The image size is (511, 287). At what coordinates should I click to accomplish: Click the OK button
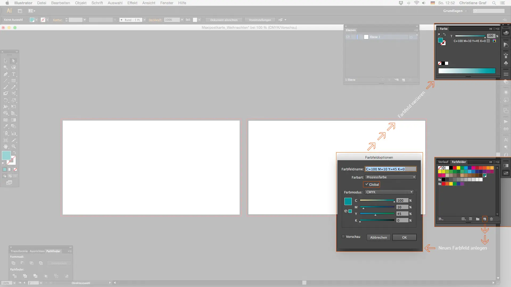tap(404, 237)
